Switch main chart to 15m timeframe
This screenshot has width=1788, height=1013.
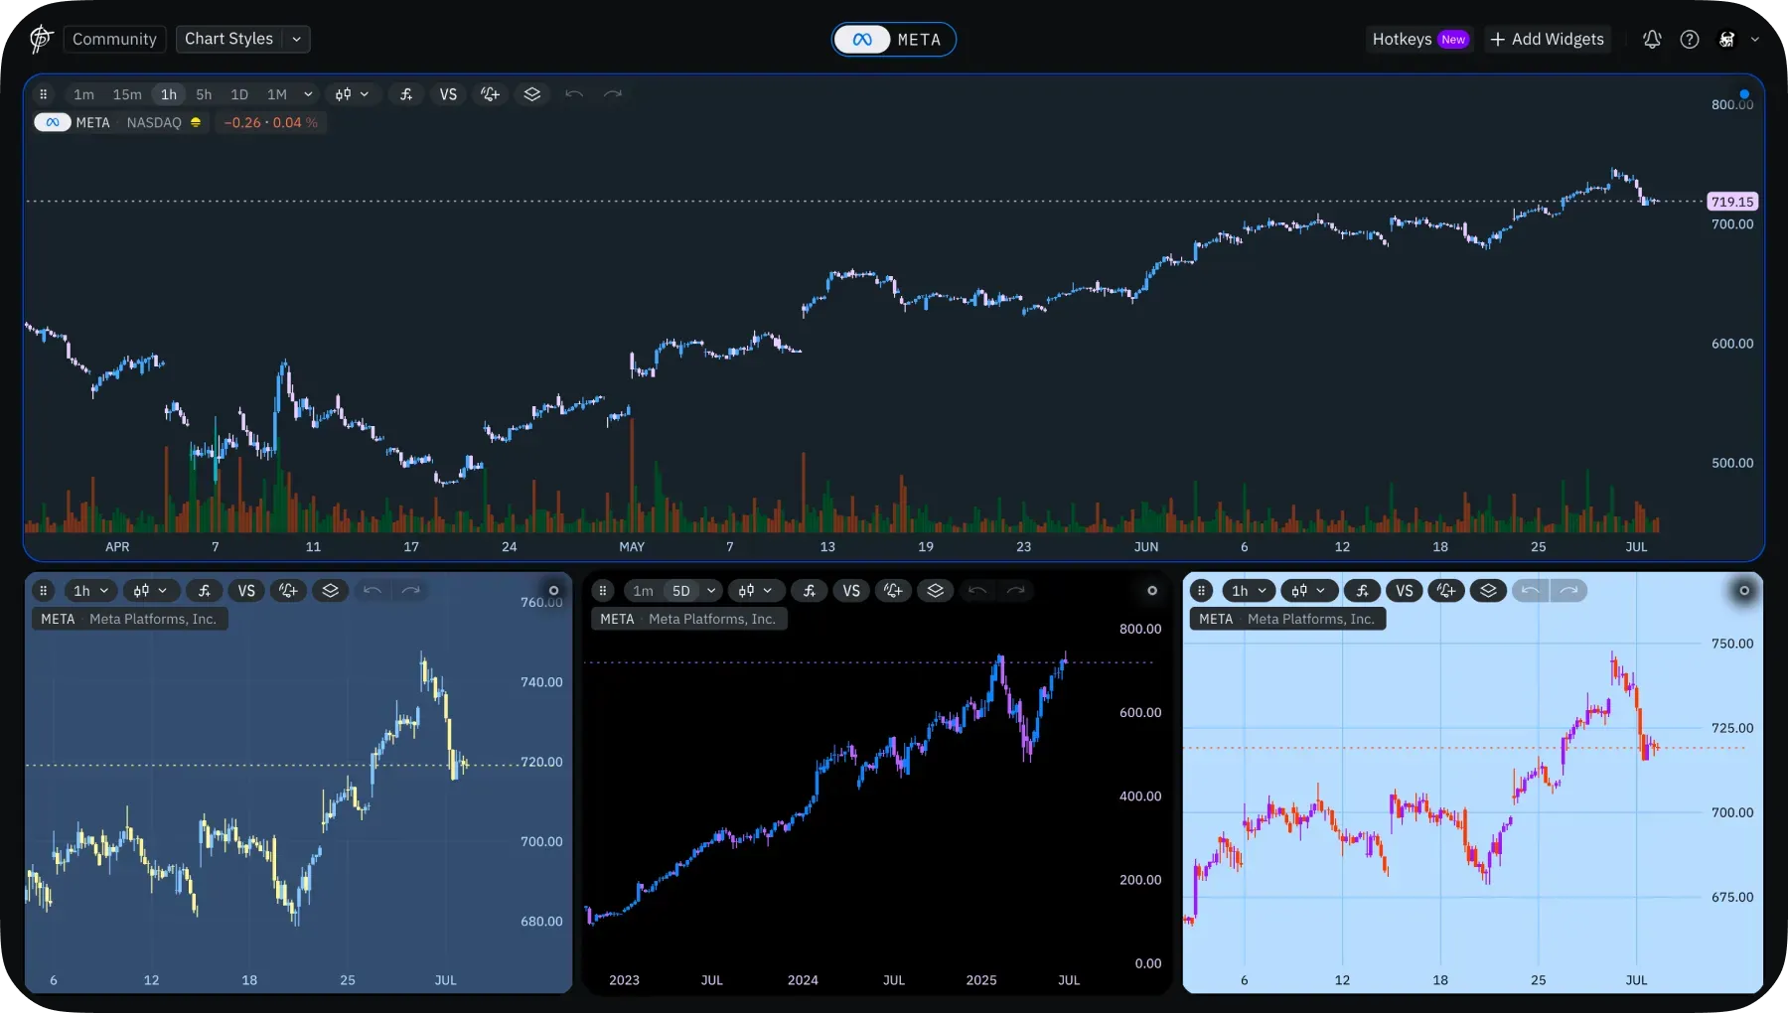click(x=127, y=94)
